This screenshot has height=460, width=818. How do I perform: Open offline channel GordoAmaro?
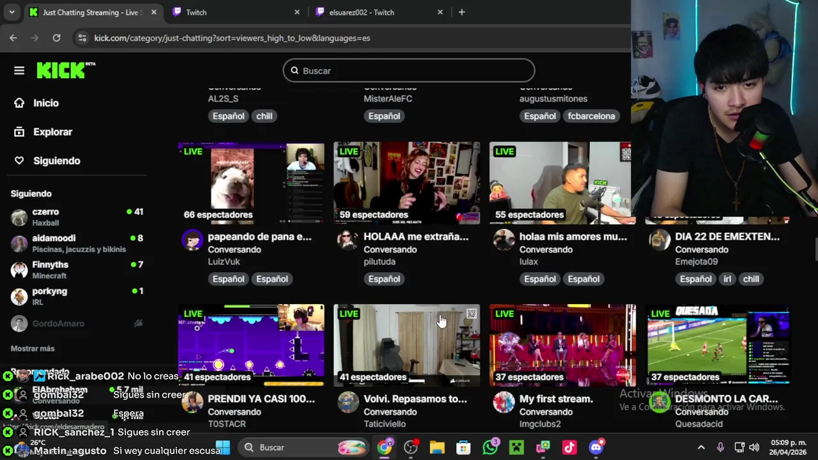pyautogui.click(x=77, y=323)
